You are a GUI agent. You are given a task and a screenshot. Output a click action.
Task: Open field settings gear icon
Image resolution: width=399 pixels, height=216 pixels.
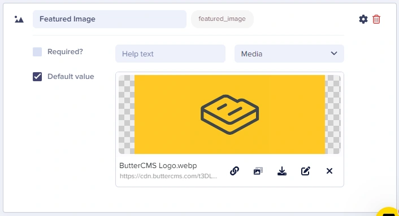coord(363,19)
